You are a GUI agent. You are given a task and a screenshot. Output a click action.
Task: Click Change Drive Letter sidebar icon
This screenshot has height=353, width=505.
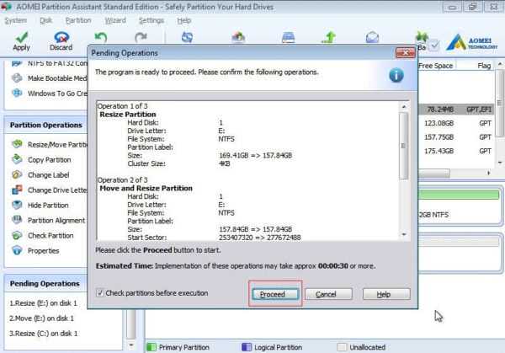pos(17,190)
